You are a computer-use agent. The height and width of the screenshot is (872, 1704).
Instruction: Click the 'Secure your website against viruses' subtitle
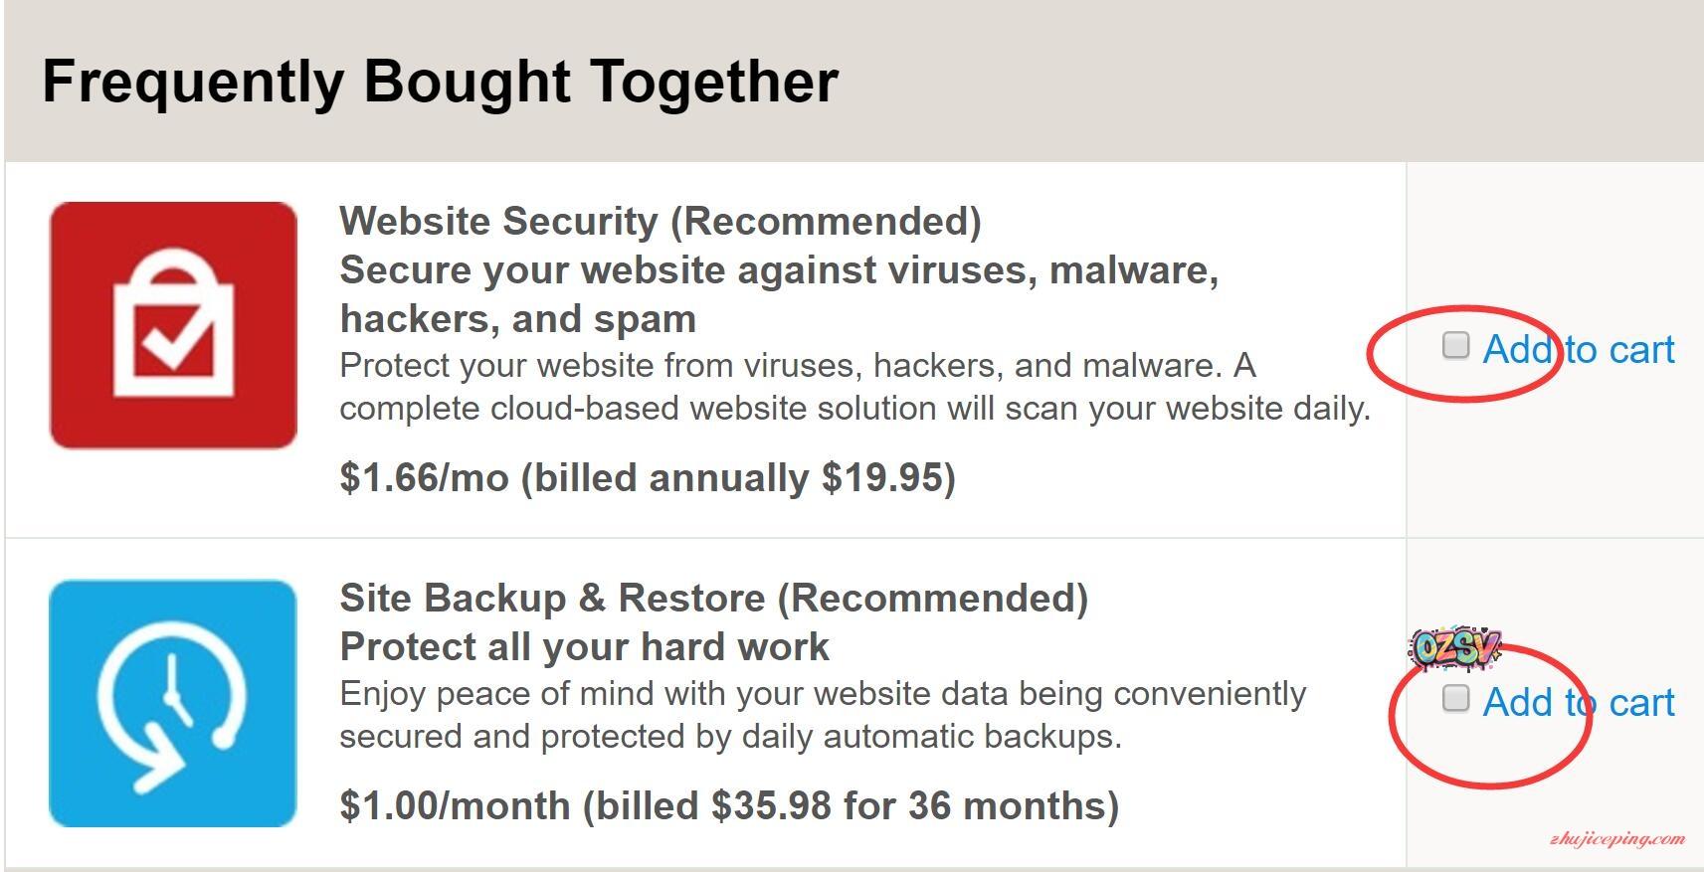click(779, 270)
